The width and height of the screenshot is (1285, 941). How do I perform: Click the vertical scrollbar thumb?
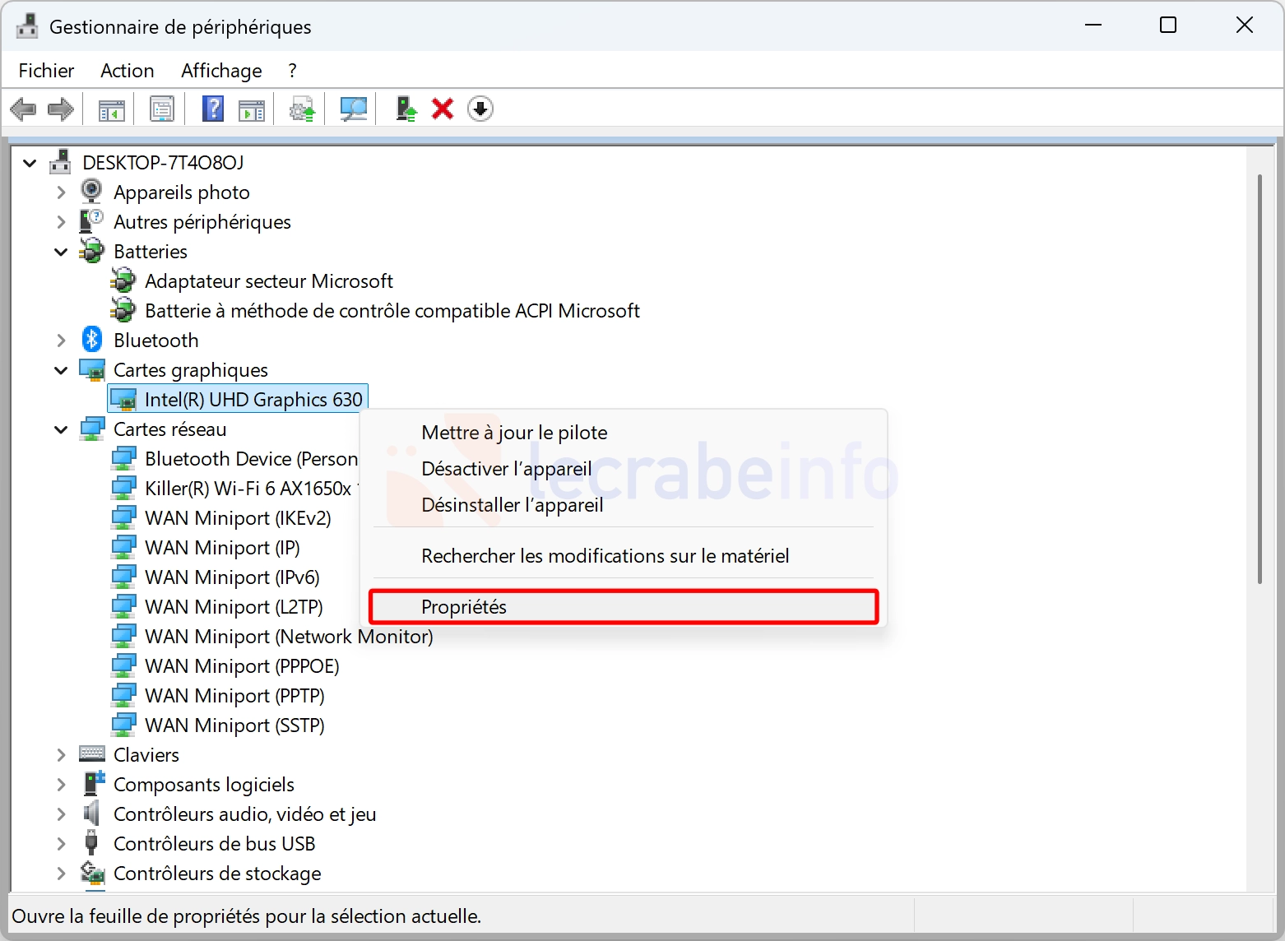click(1259, 378)
